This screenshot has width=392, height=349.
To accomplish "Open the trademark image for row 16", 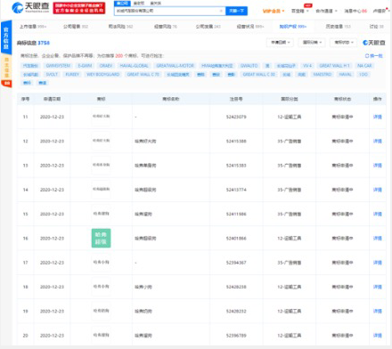I will 101,238.
